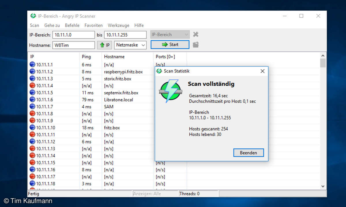Viewport: 346px width, 207px height.
Task: Click the end IP field 10.11.1.255
Action: [x=125, y=35]
